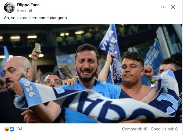Click the 'Filippo Facci' author name
The image size is (183, 135).
coord(29,5)
